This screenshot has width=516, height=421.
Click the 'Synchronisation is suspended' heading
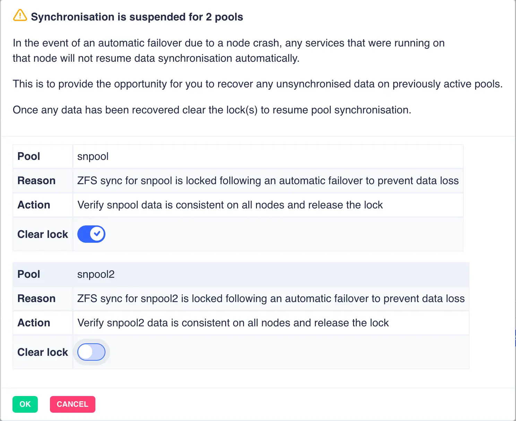coord(137,17)
